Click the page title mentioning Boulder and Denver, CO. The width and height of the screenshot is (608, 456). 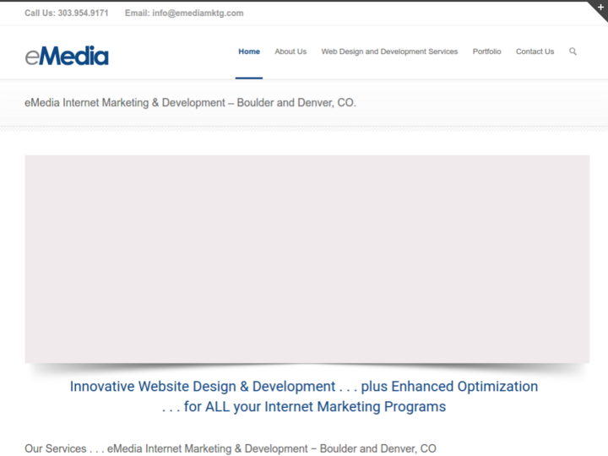click(191, 103)
